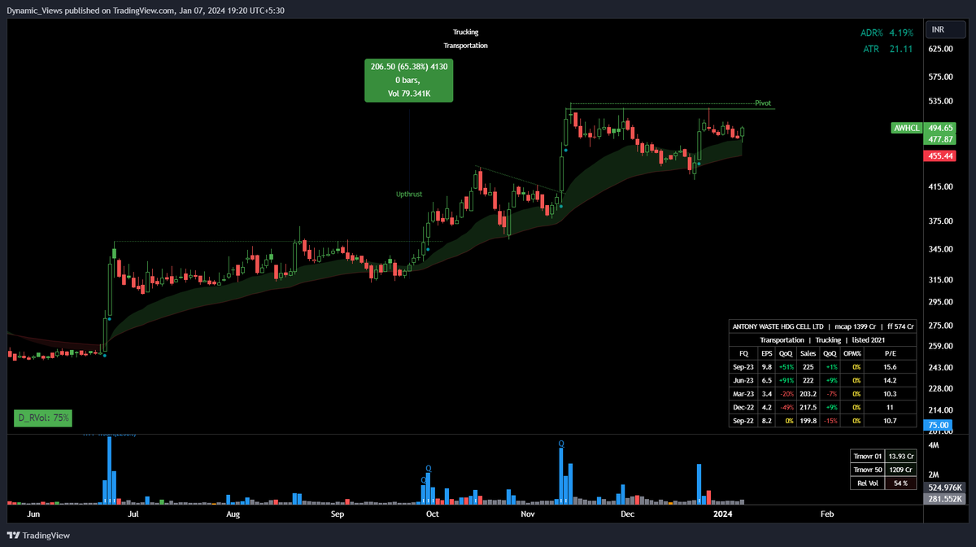Click ANTONY WASTE HDG CELL LTD table title
Viewport: 976px width, 547px height.
(778, 326)
